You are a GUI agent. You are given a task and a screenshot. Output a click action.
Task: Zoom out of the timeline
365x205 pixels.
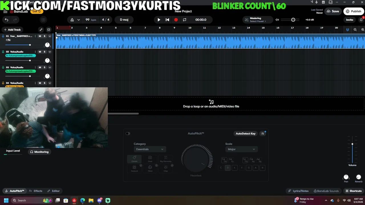[x=355, y=30]
